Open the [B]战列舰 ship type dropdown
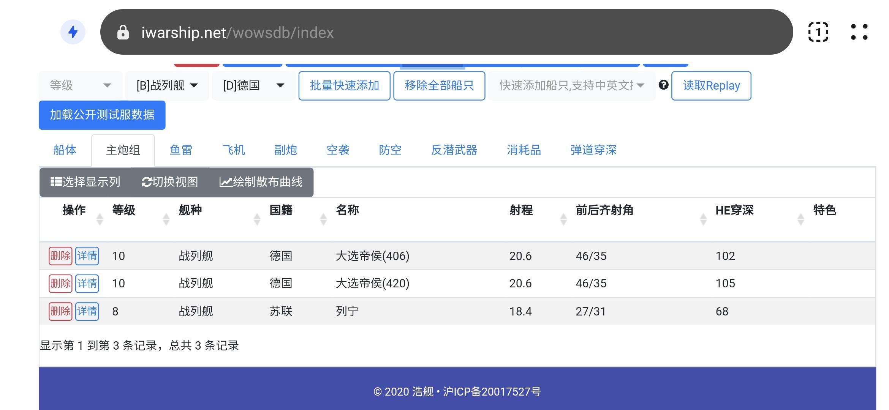The width and height of the screenshot is (889, 410). (167, 86)
